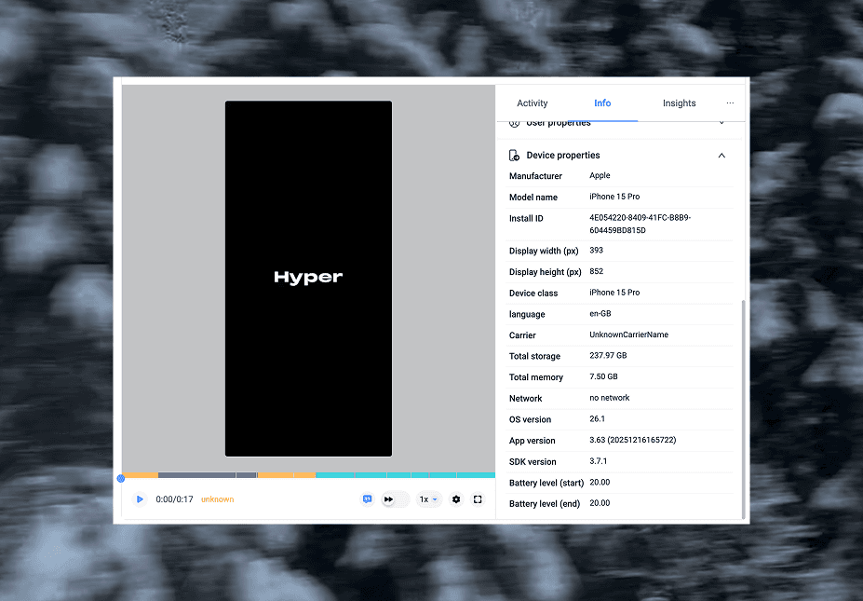Open player settings gear

coord(456,499)
